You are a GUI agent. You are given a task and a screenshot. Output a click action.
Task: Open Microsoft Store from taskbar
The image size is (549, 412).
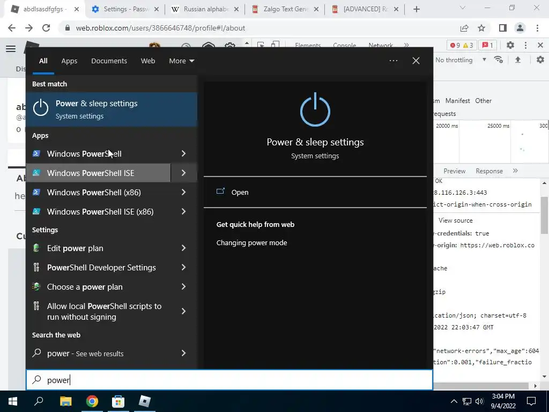point(118,401)
